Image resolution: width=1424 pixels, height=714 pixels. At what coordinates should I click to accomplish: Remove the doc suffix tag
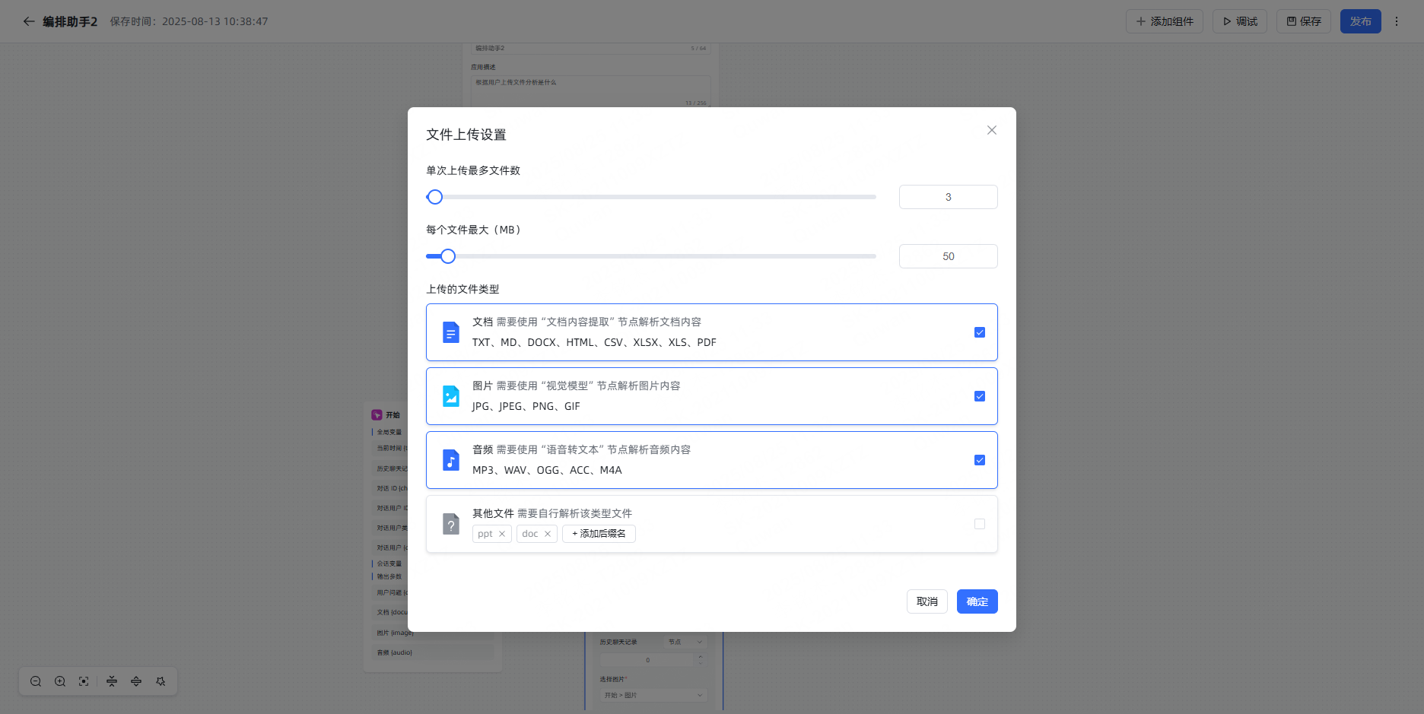[x=548, y=534]
